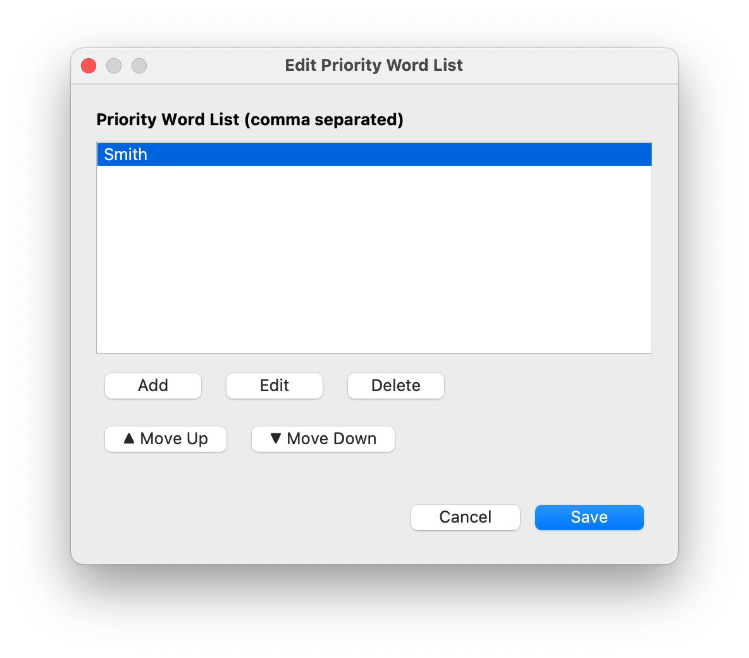Click the upward triangle icon on Move Up

point(129,438)
